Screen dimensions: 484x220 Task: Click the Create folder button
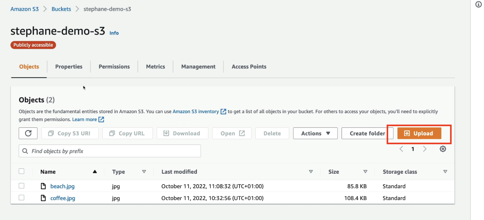368,133
